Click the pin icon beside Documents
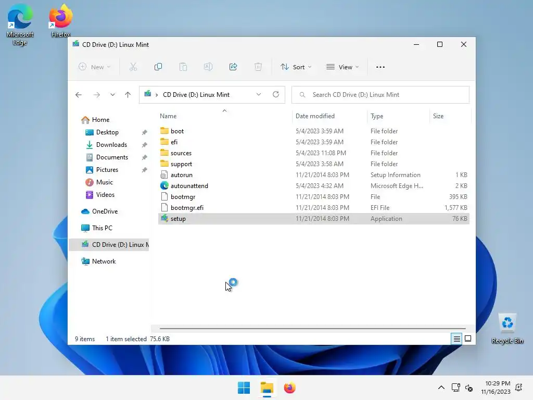The height and width of the screenshot is (400, 533). [145, 157]
